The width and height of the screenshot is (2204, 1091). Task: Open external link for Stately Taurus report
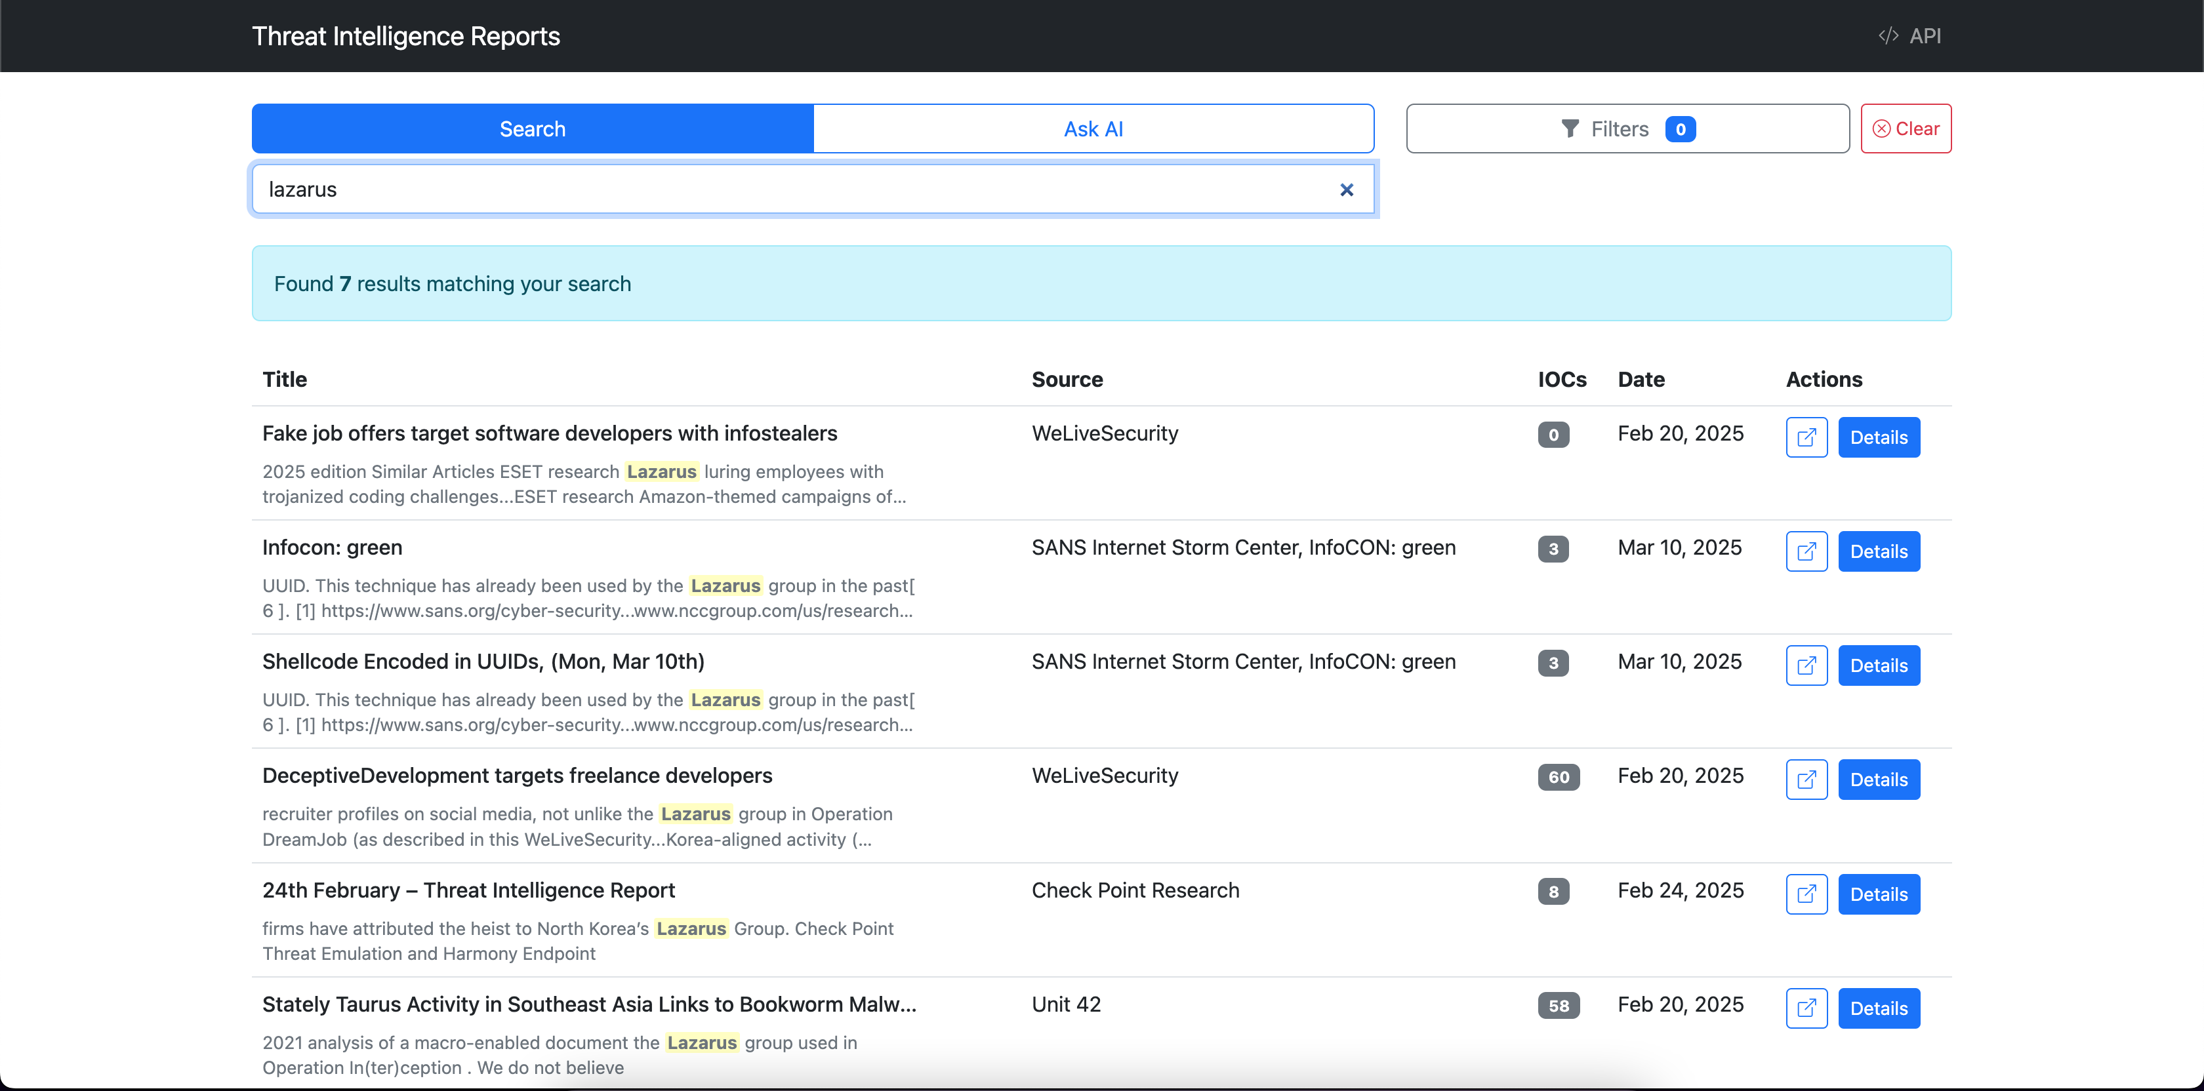click(x=1806, y=1008)
